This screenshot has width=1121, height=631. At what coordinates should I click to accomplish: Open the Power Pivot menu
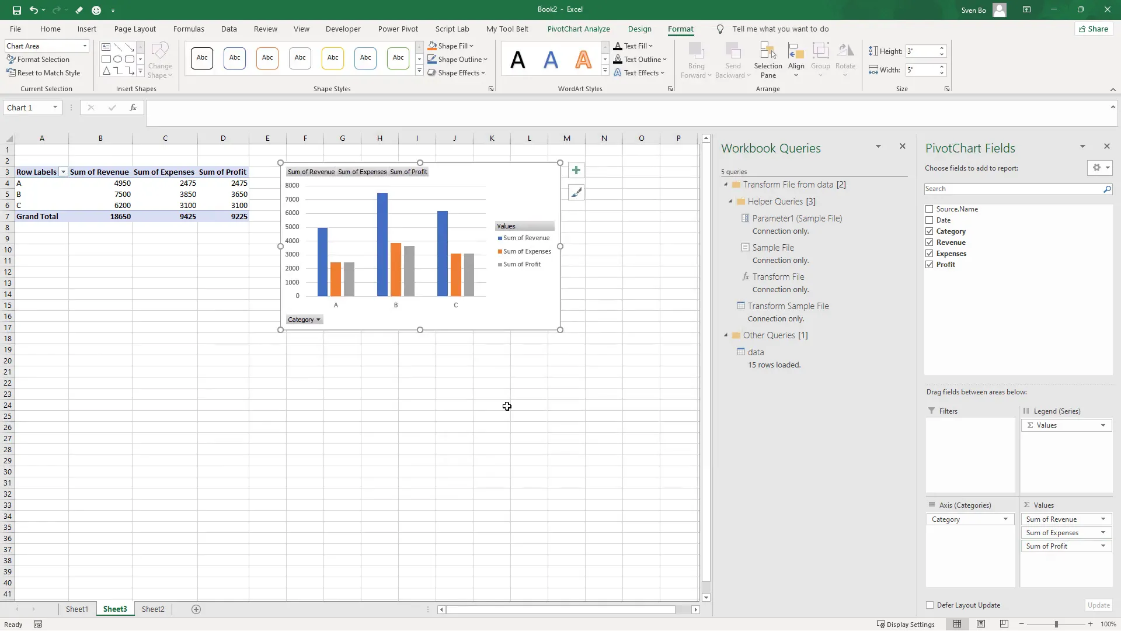coord(399,29)
